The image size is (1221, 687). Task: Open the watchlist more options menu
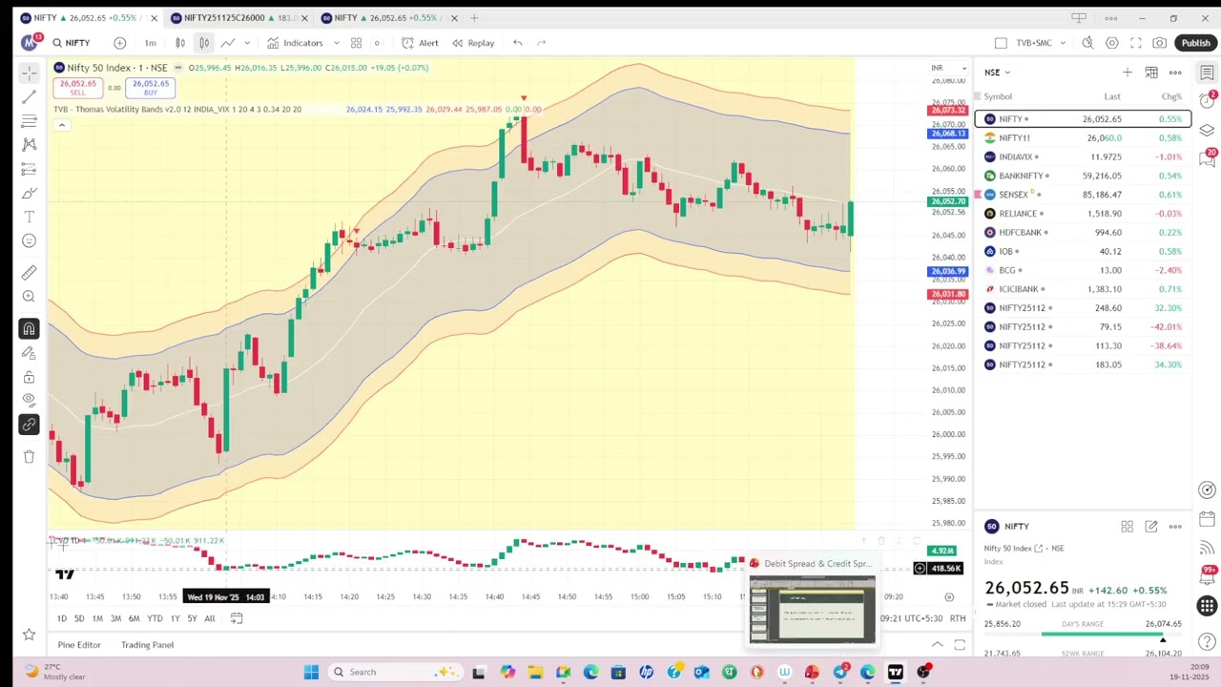[1175, 73]
